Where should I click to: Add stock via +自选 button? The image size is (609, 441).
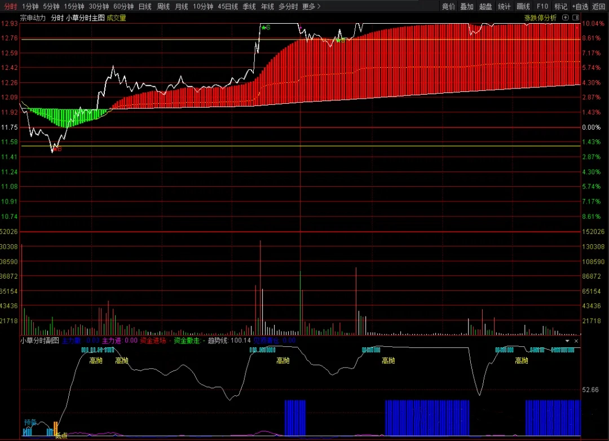click(580, 7)
